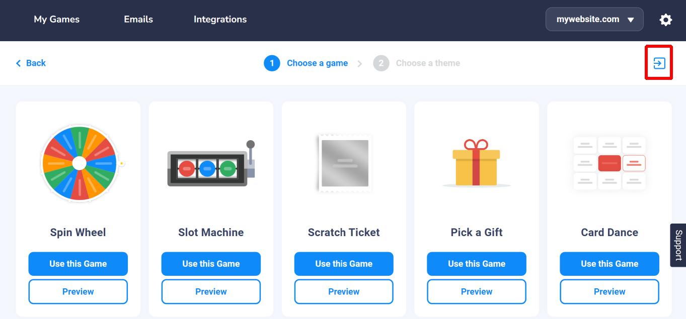
Task: Expand the mywebsite.com site dropdown
Action: [x=594, y=20]
